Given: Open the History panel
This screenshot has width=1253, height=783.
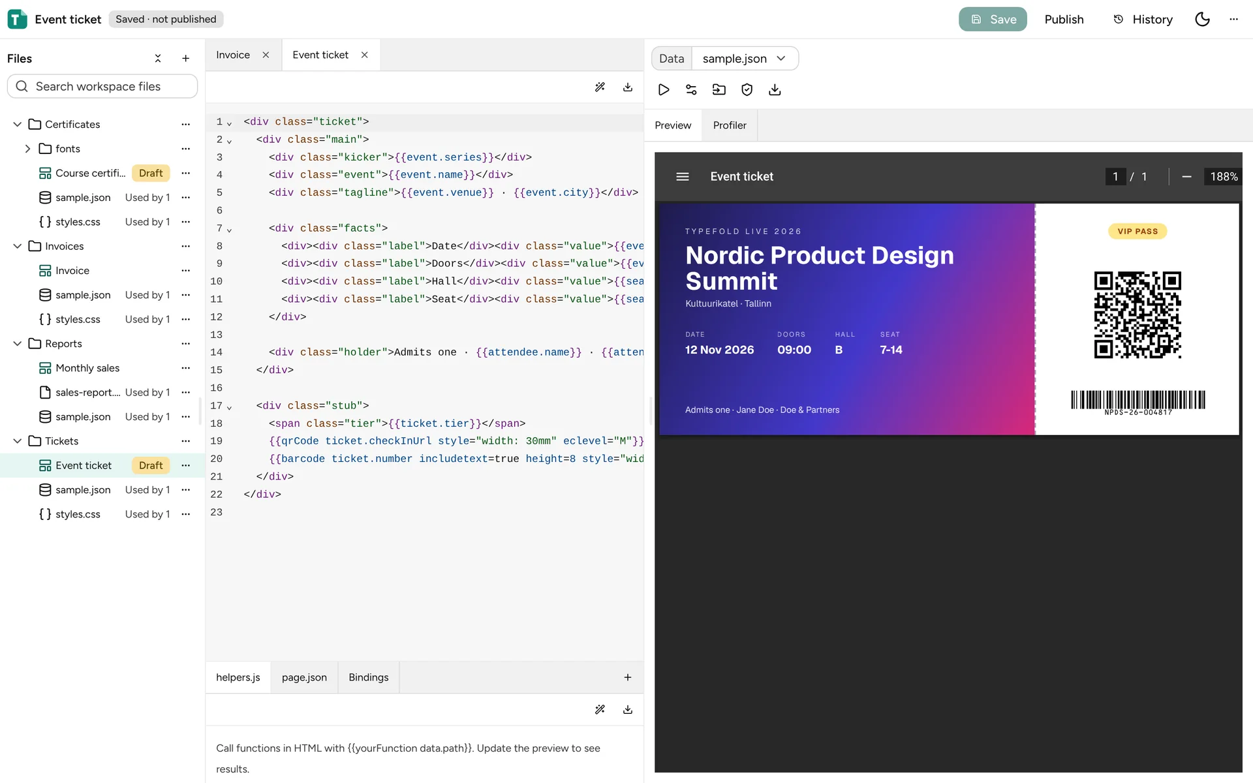Looking at the screenshot, I should click(1143, 20).
